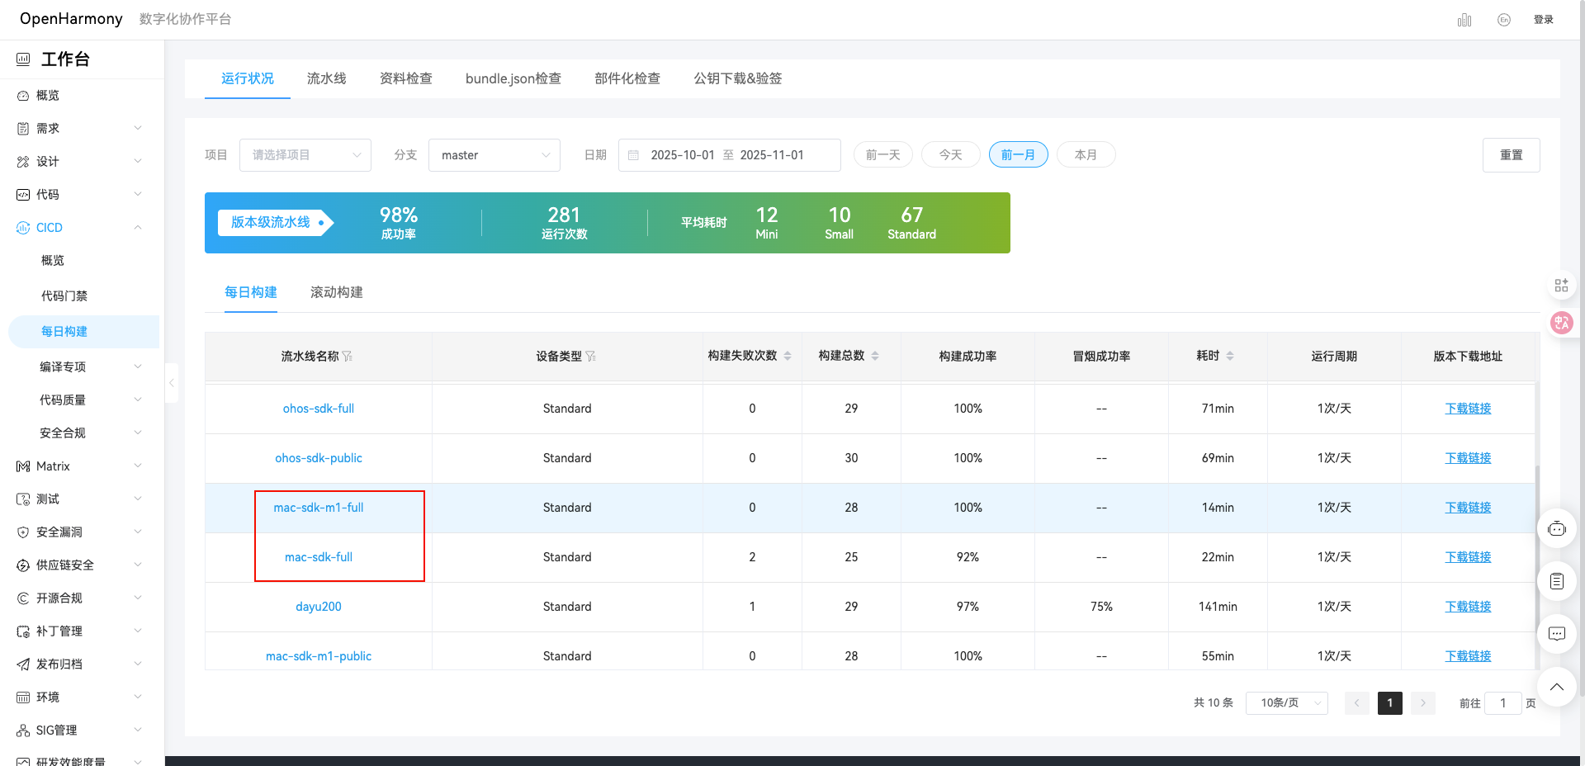Click the SIG管理 icon in sidebar
Screen dimensions: 1585x766
coord(23,731)
